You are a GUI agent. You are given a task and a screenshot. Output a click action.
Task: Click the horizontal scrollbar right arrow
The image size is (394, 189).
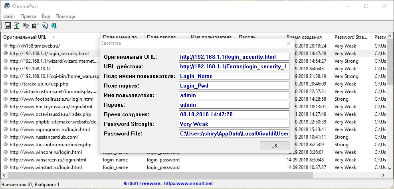click(383, 175)
